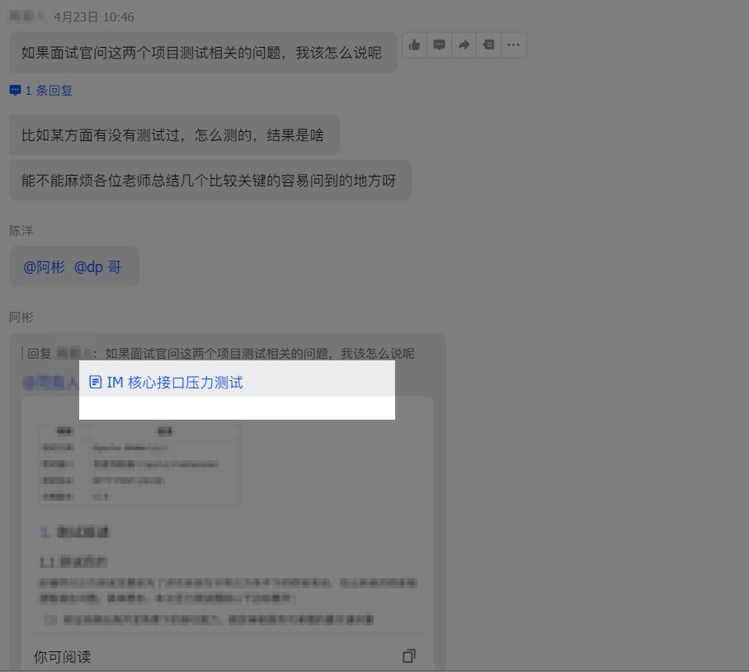Image resolution: width=749 pixels, height=672 pixels.
Task: Open the blurred document preview table
Action: click(139, 463)
